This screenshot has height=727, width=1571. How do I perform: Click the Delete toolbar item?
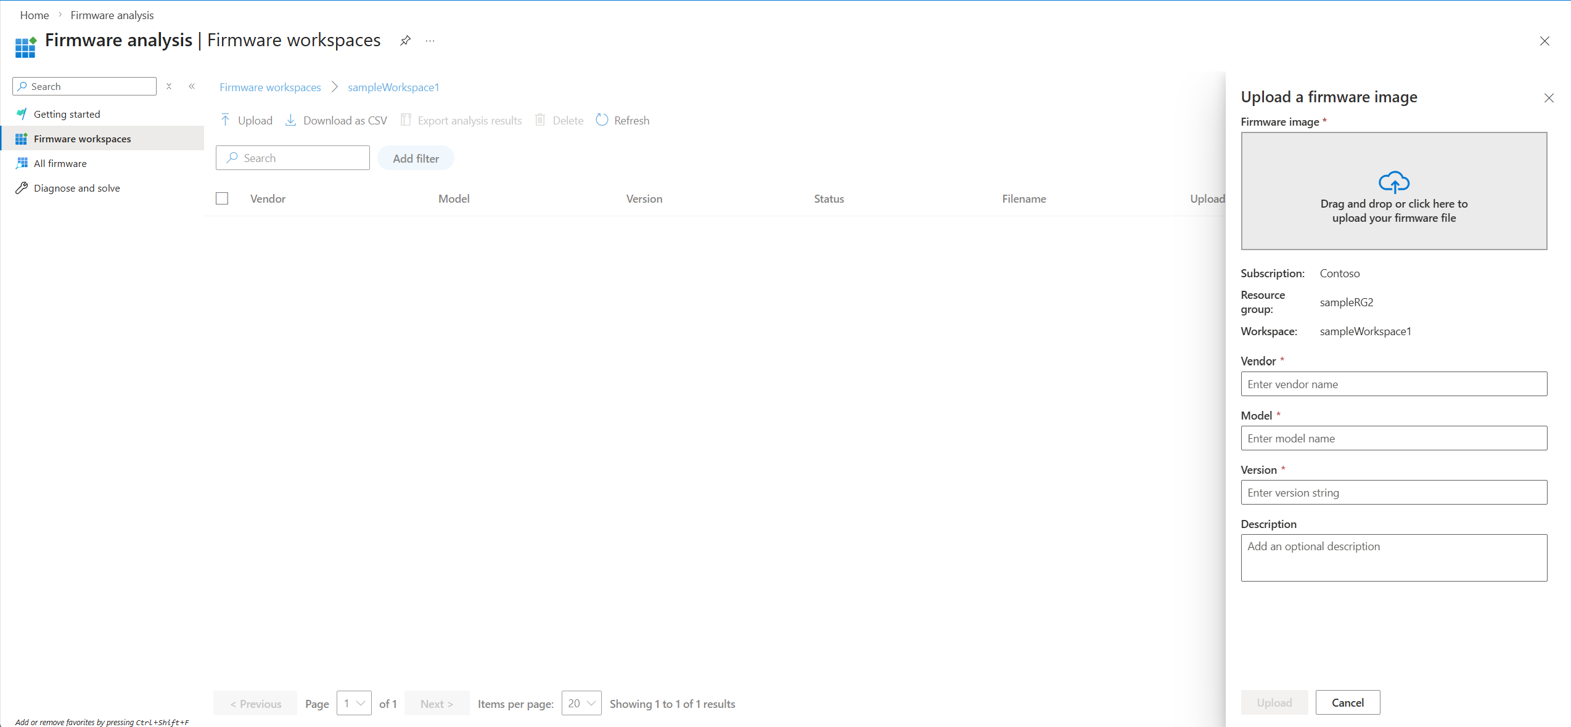click(559, 120)
